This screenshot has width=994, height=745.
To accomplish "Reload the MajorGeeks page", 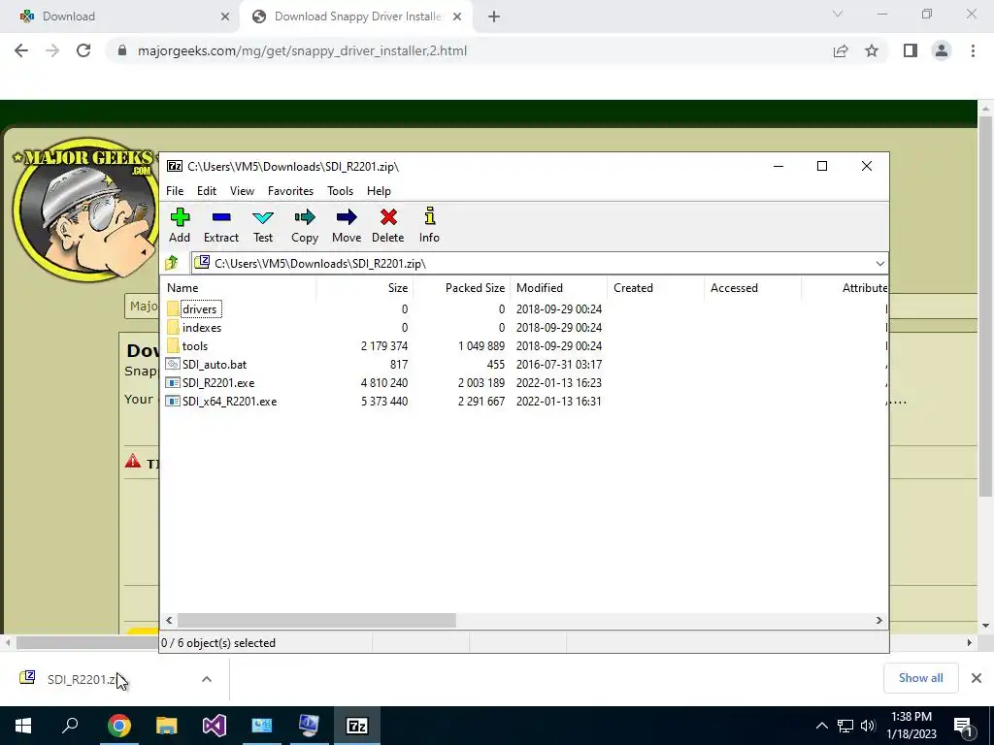I will coord(83,50).
